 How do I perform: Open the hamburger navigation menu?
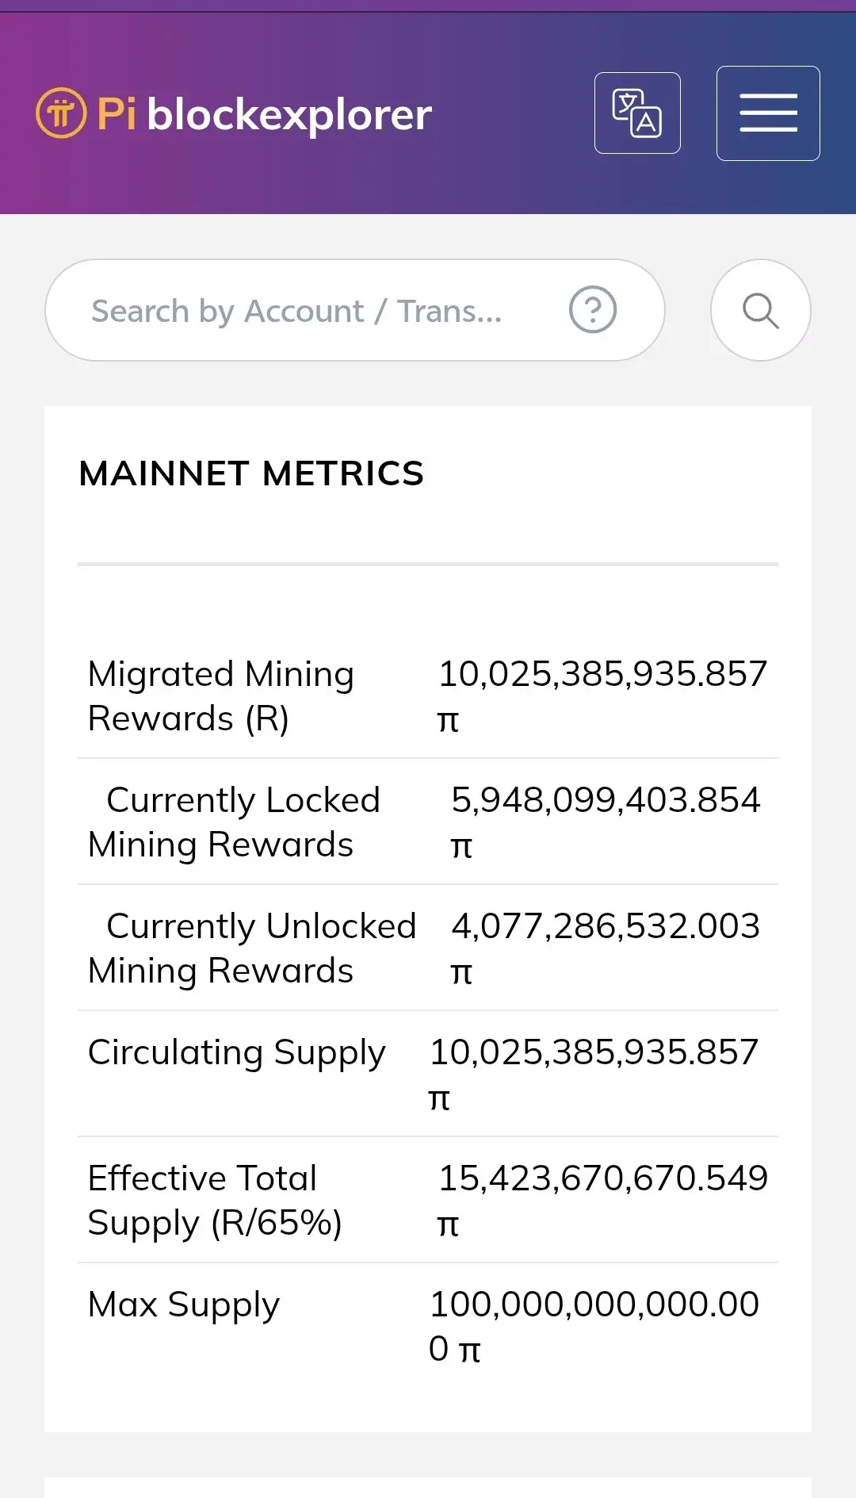[767, 113]
